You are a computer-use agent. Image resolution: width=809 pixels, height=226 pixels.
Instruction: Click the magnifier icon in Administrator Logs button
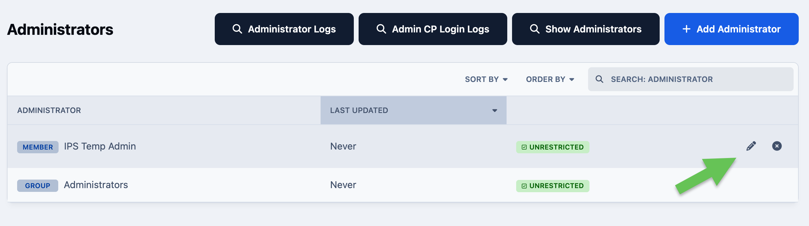tap(237, 29)
